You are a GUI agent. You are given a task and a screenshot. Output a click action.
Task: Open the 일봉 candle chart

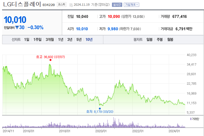pyautogui.click(x=149, y=39)
